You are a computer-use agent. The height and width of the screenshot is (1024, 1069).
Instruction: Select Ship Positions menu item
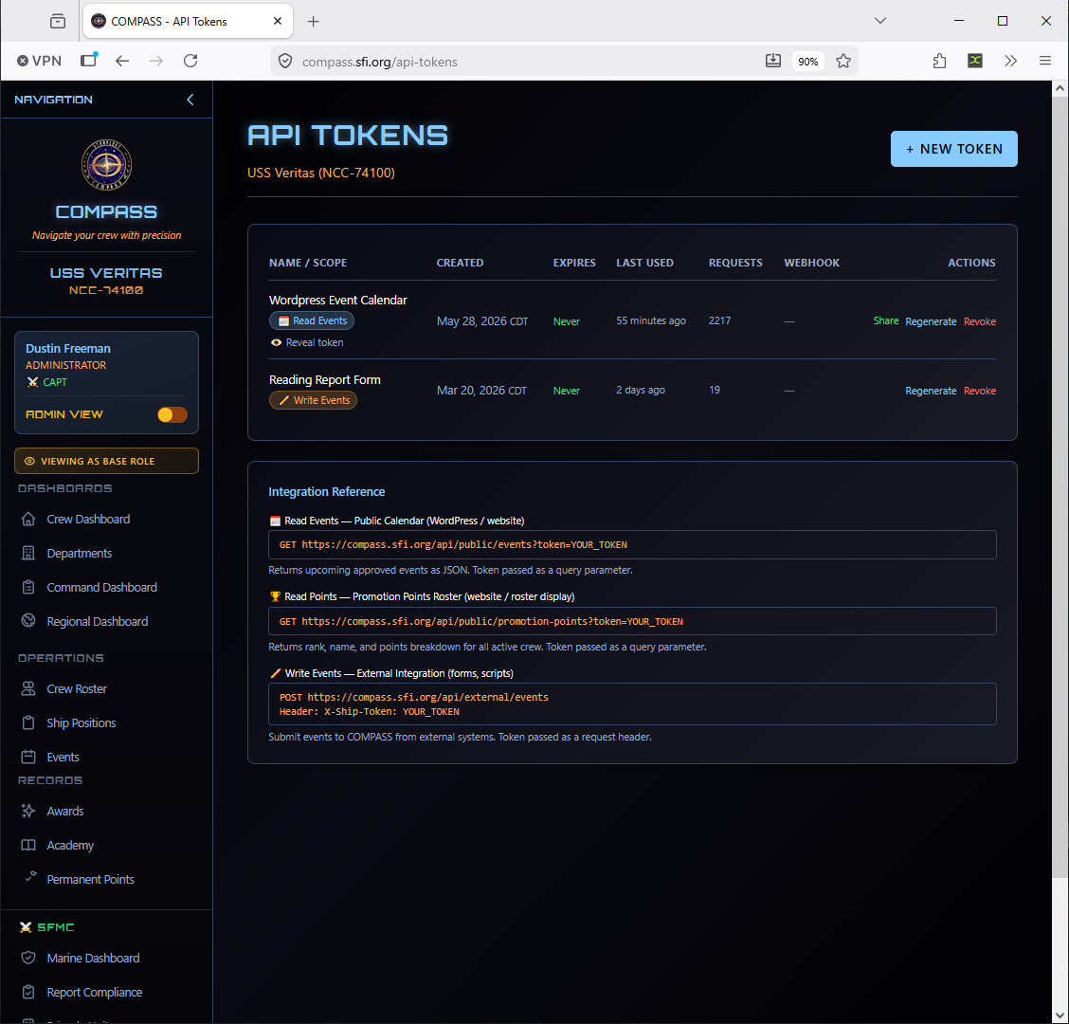82,723
